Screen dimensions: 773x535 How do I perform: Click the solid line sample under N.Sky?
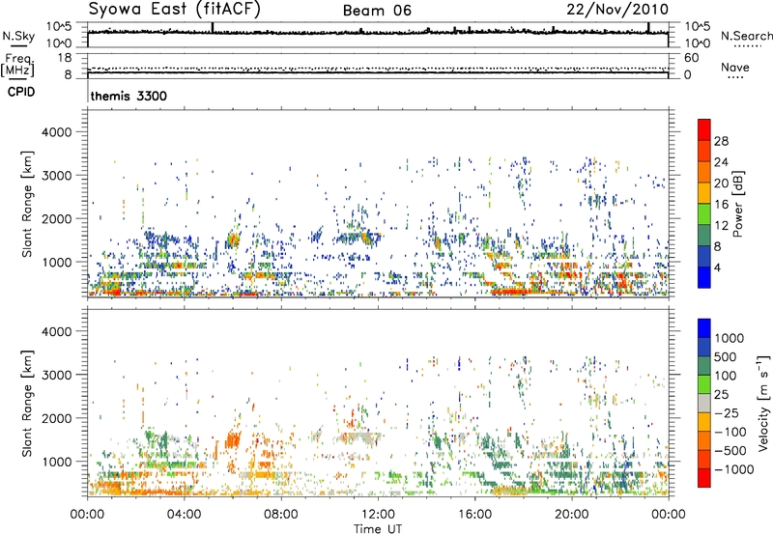(x=18, y=45)
